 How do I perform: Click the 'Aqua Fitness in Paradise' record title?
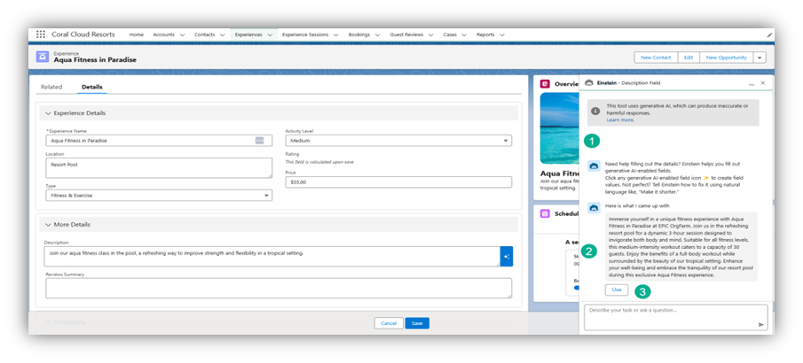(x=95, y=60)
